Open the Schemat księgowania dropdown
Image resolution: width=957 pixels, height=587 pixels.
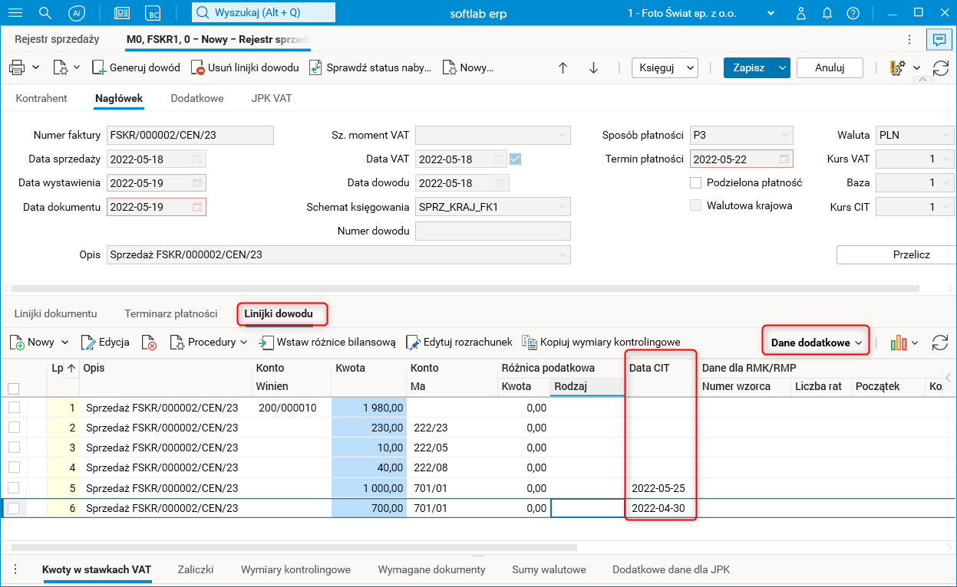click(563, 207)
